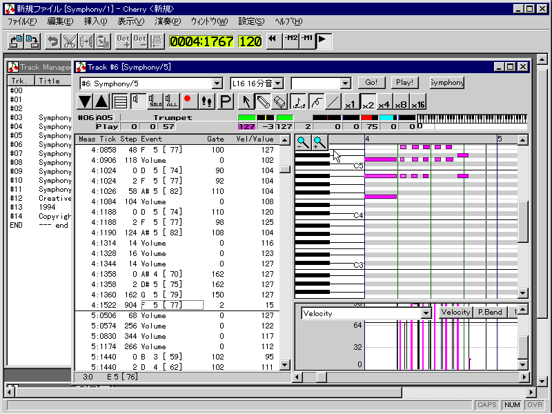The image size is (552, 414).
Task: Select the arrow pointer tool
Action: click(x=246, y=101)
